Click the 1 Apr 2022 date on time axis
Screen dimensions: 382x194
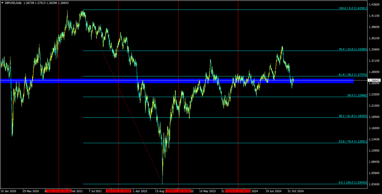click(140, 191)
